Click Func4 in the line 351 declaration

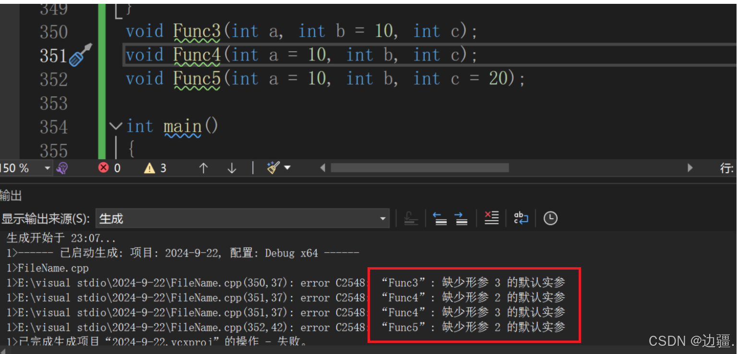tap(197, 55)
